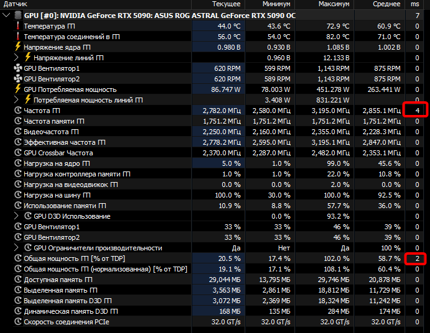Click icon beside Использование памяти ГП
The width and height of the screenshot is (430, 333).
point(18,206)
